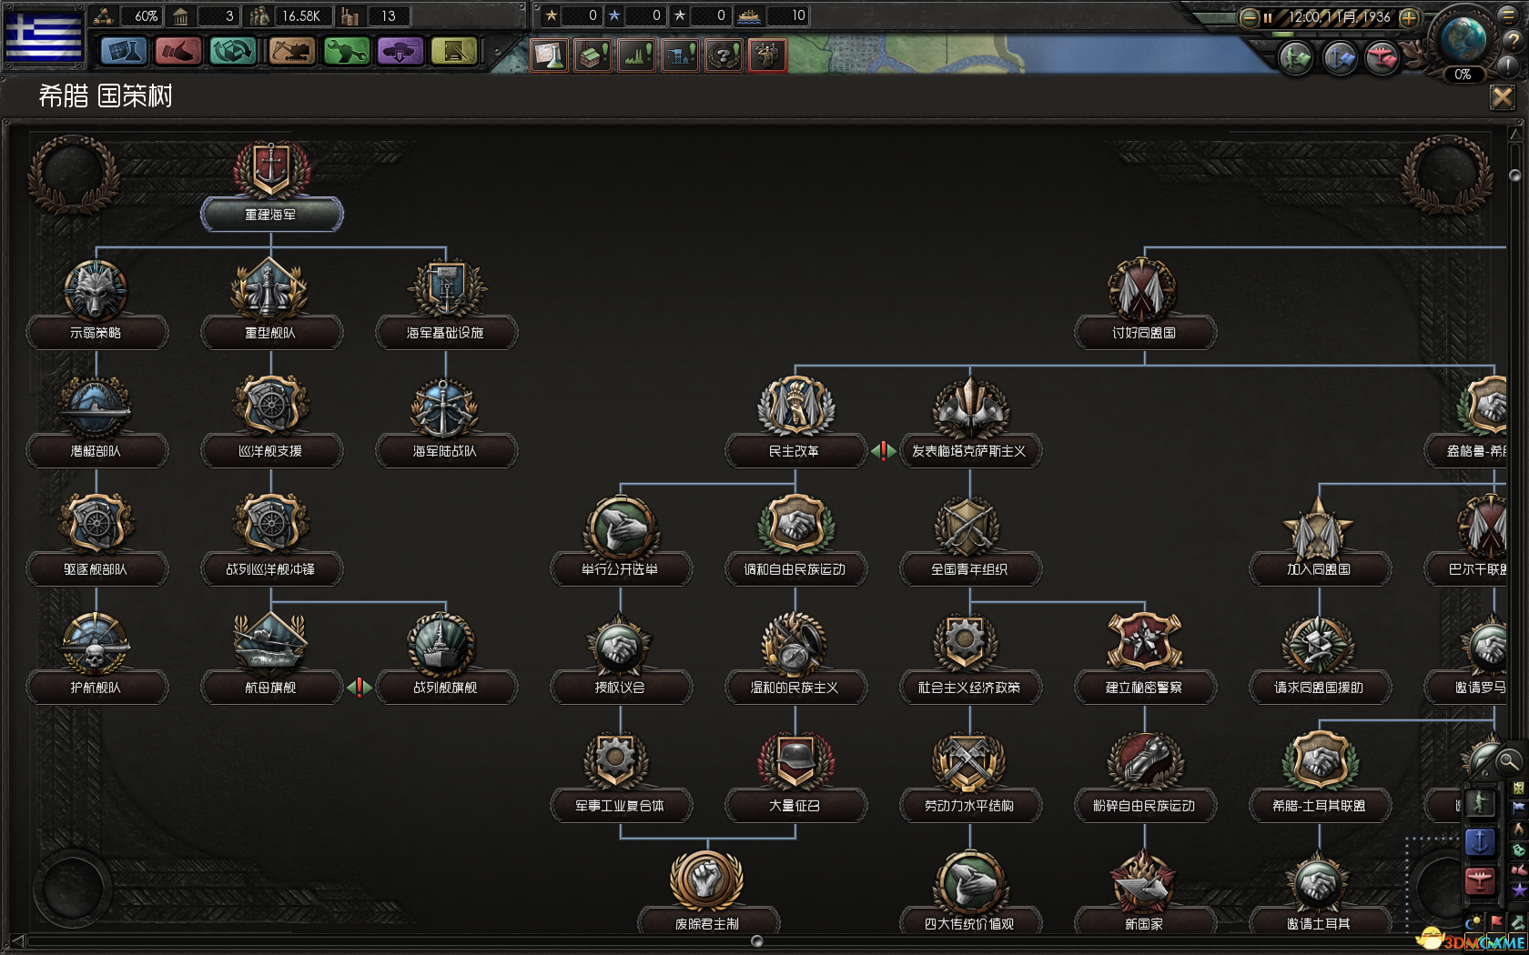Open the Trade menu icon
The height and width of the screenshot is (955, 1529).
tap(233, 52)
